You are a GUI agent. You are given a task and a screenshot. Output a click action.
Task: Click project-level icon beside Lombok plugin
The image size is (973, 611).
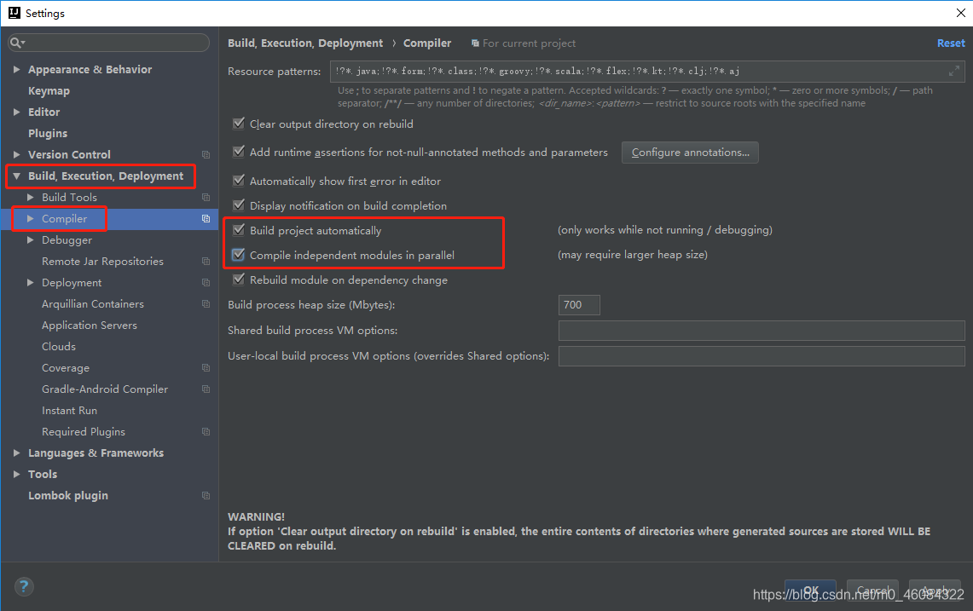click(206, 496)
